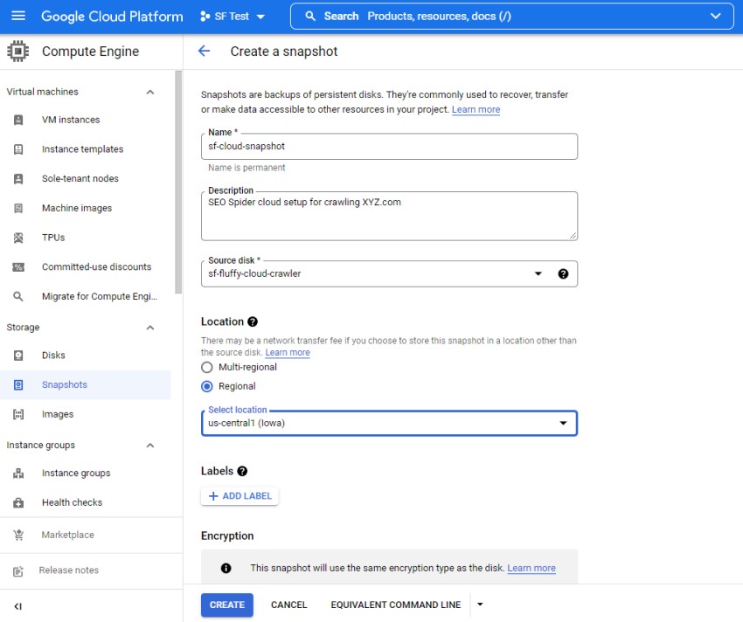743x622 pixels.
Task: Click the Location help question mark icon
Action: 253,321
